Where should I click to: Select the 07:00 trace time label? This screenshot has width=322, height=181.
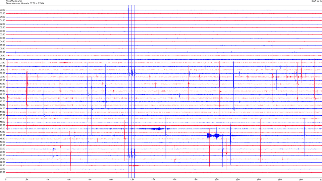pos(3,59)
